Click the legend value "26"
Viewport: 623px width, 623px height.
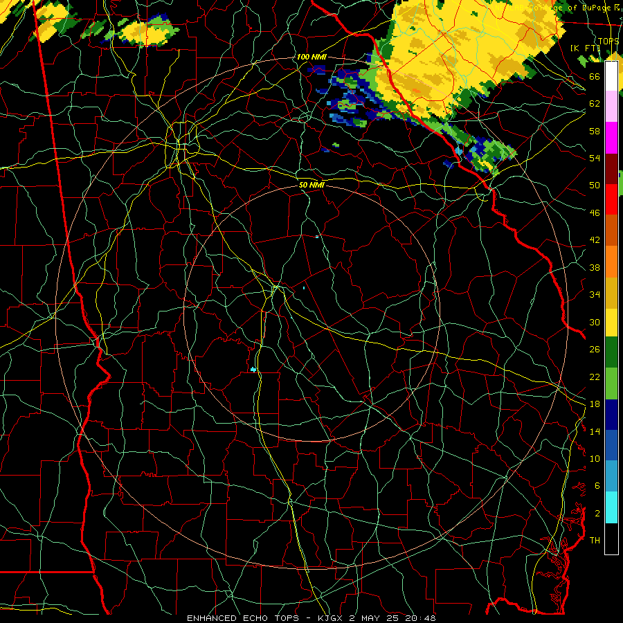[595, 350]
